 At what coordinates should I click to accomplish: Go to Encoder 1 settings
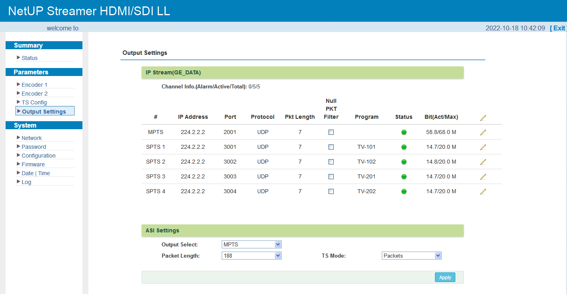[x=34, y=85]
